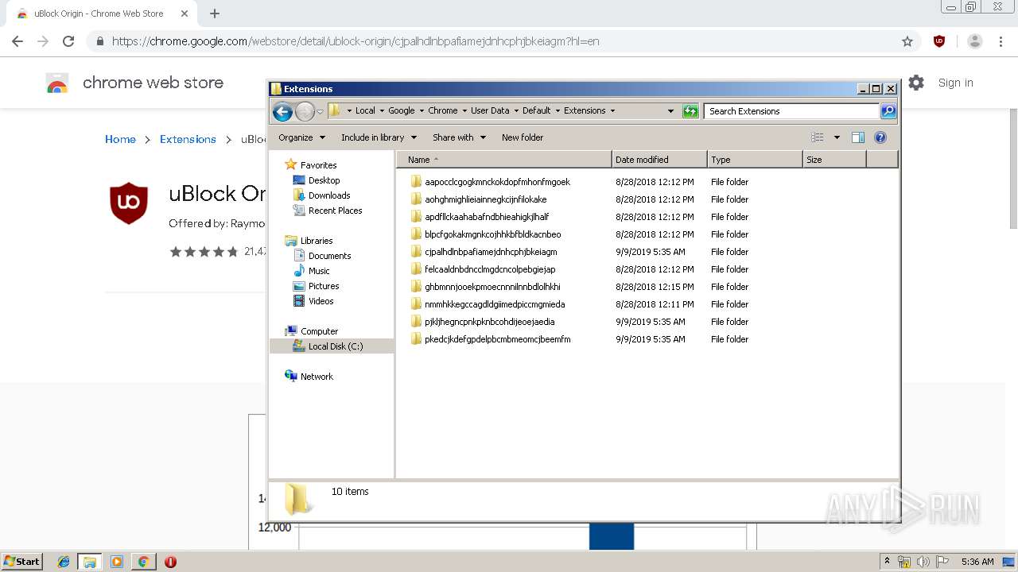
Task: Open the Chrome three-dot menu
Action: pos(1001,41)
